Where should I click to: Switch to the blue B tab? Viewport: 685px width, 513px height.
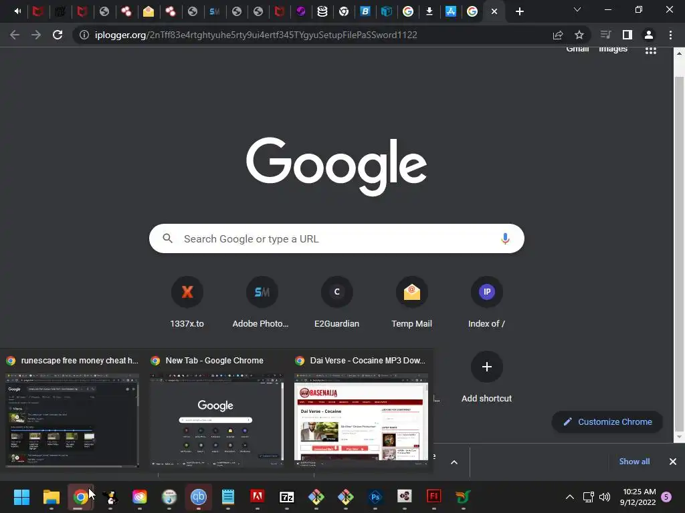(365, 11)
